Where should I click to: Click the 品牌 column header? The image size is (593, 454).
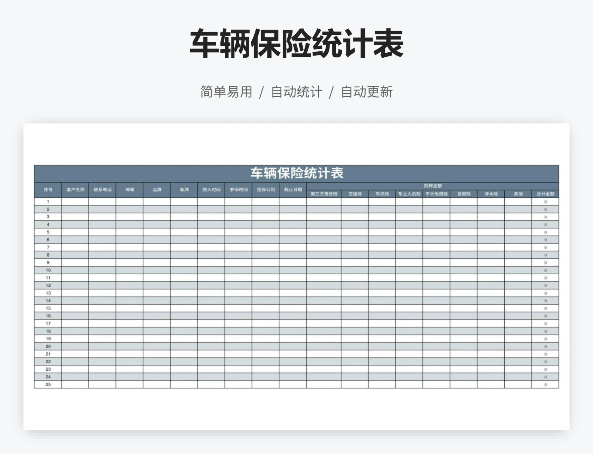tap(158, 190)
